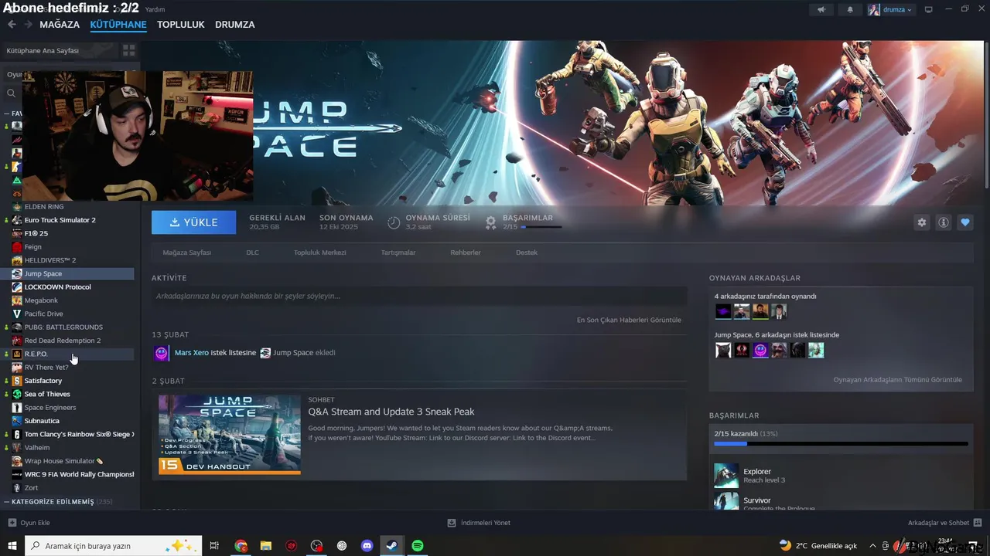Open the DRUMZA profile tab
Image resolution: width=990 pixels, height=556 pixels.
tap(235, 25)
